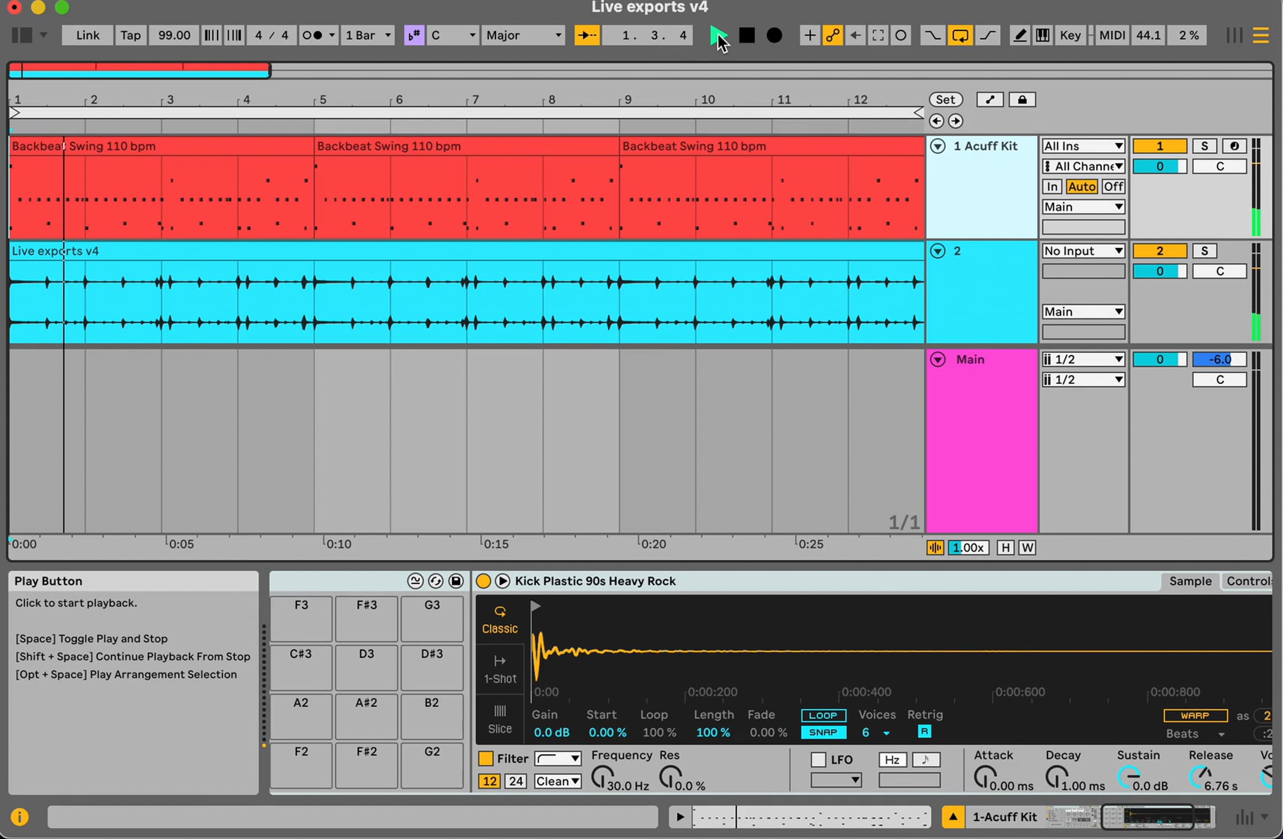Select 1-Shot playback mode
This screenshot has width=1283, height=839.
point(500,669)
